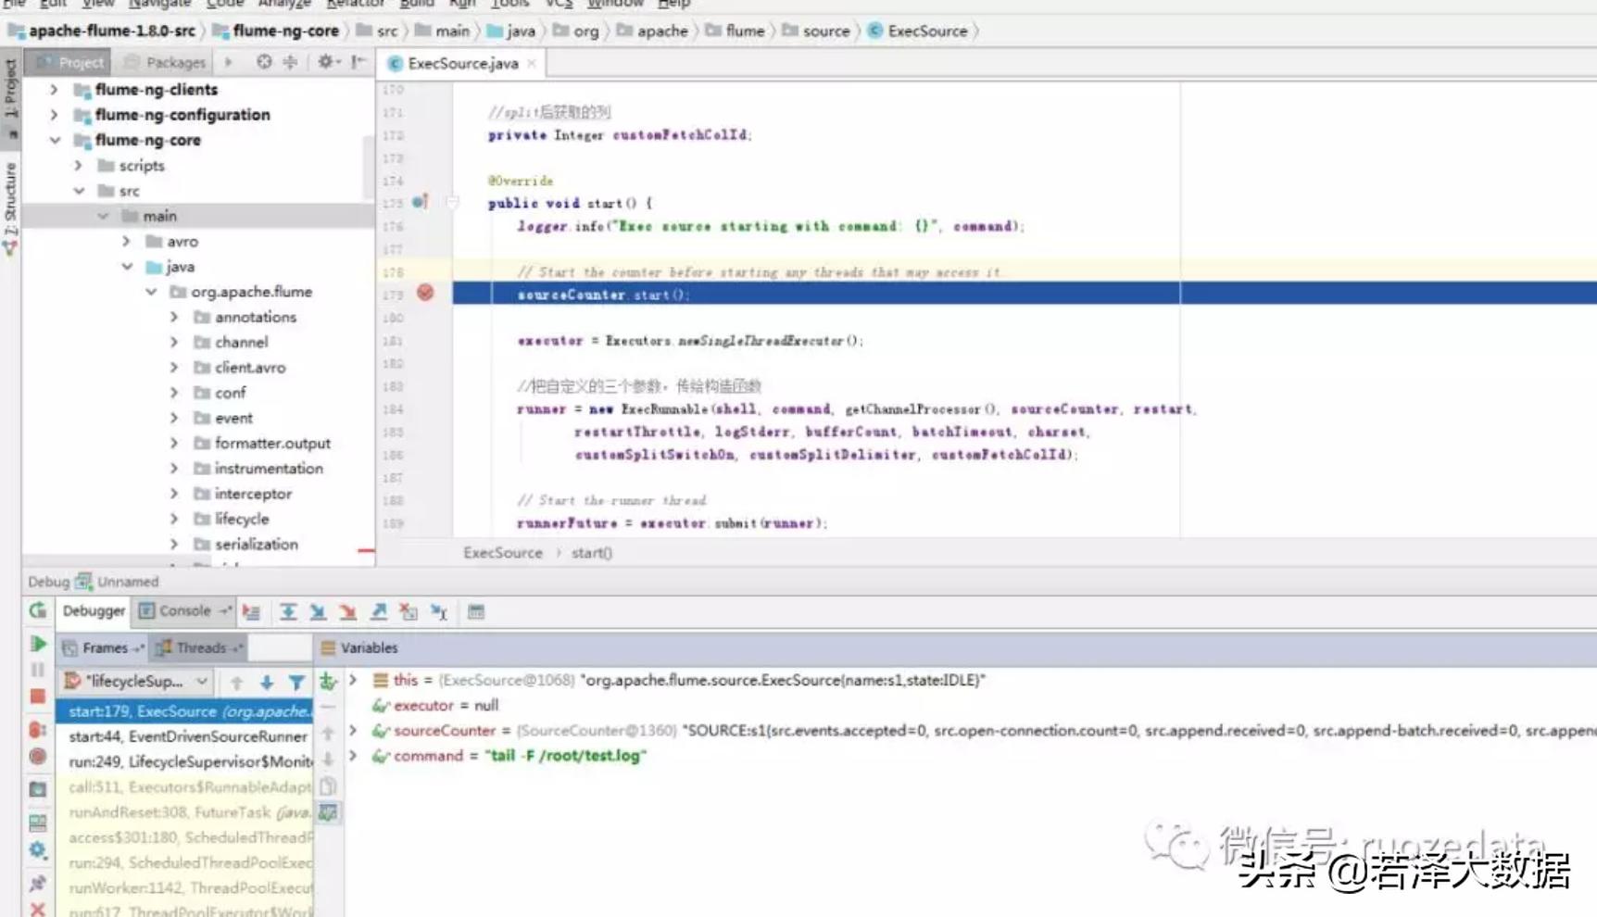Expand the flume-ng-clients module
The width and height of the screenshot is (1597, 917).
click(54, 90)
